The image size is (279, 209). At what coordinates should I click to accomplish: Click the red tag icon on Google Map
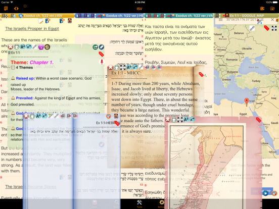click(266, 28)
